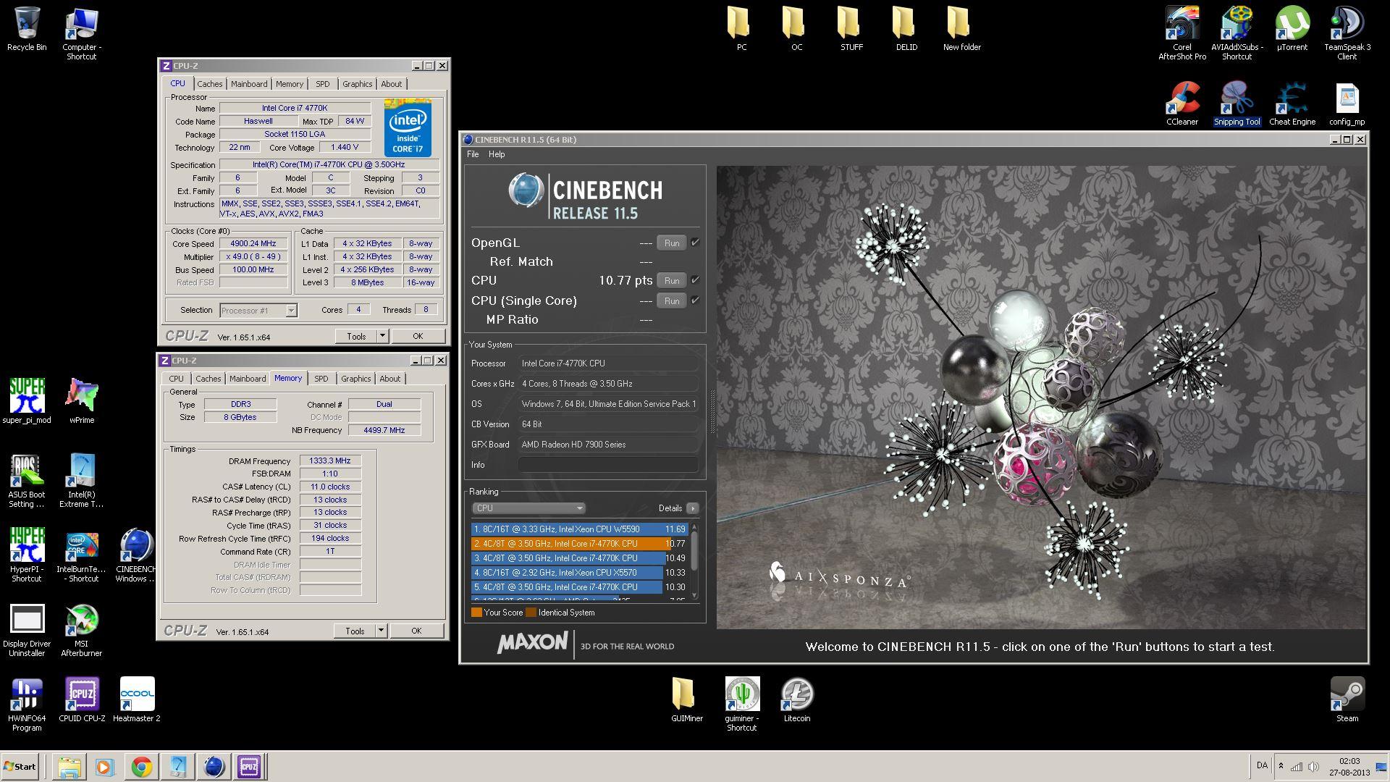Screen dimensions: 1390x782
Task: Launch wPrime desktop icon
Action: [82, 401]
